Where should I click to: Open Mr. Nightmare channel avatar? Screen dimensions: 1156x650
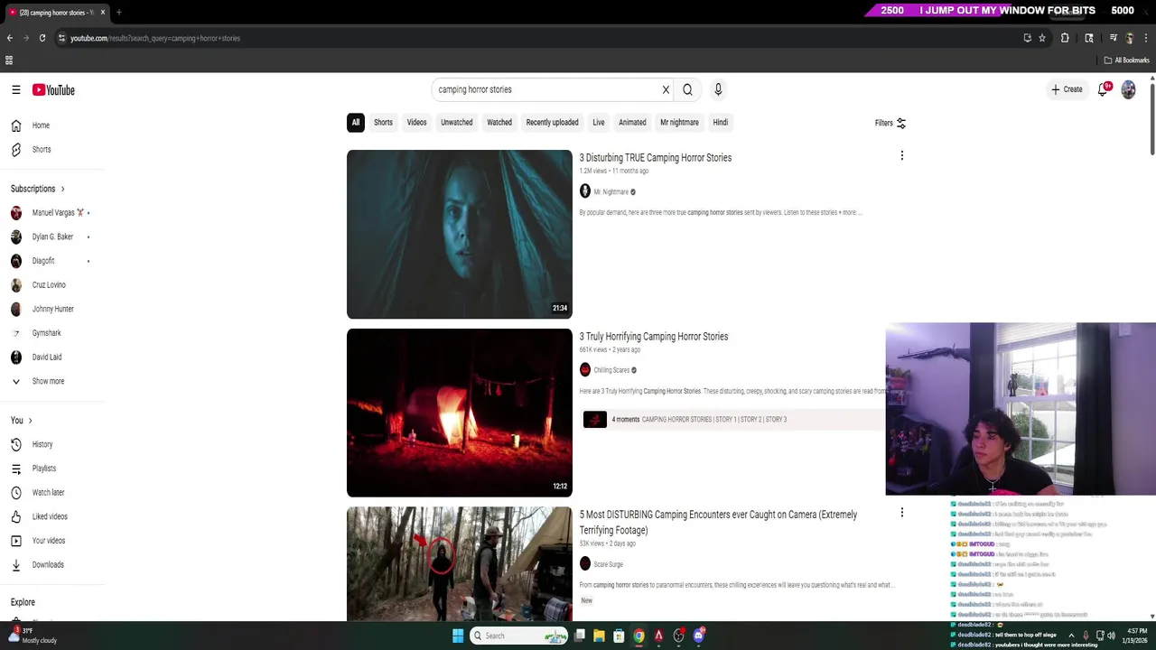pyautogui.click(x=584, y=191)
